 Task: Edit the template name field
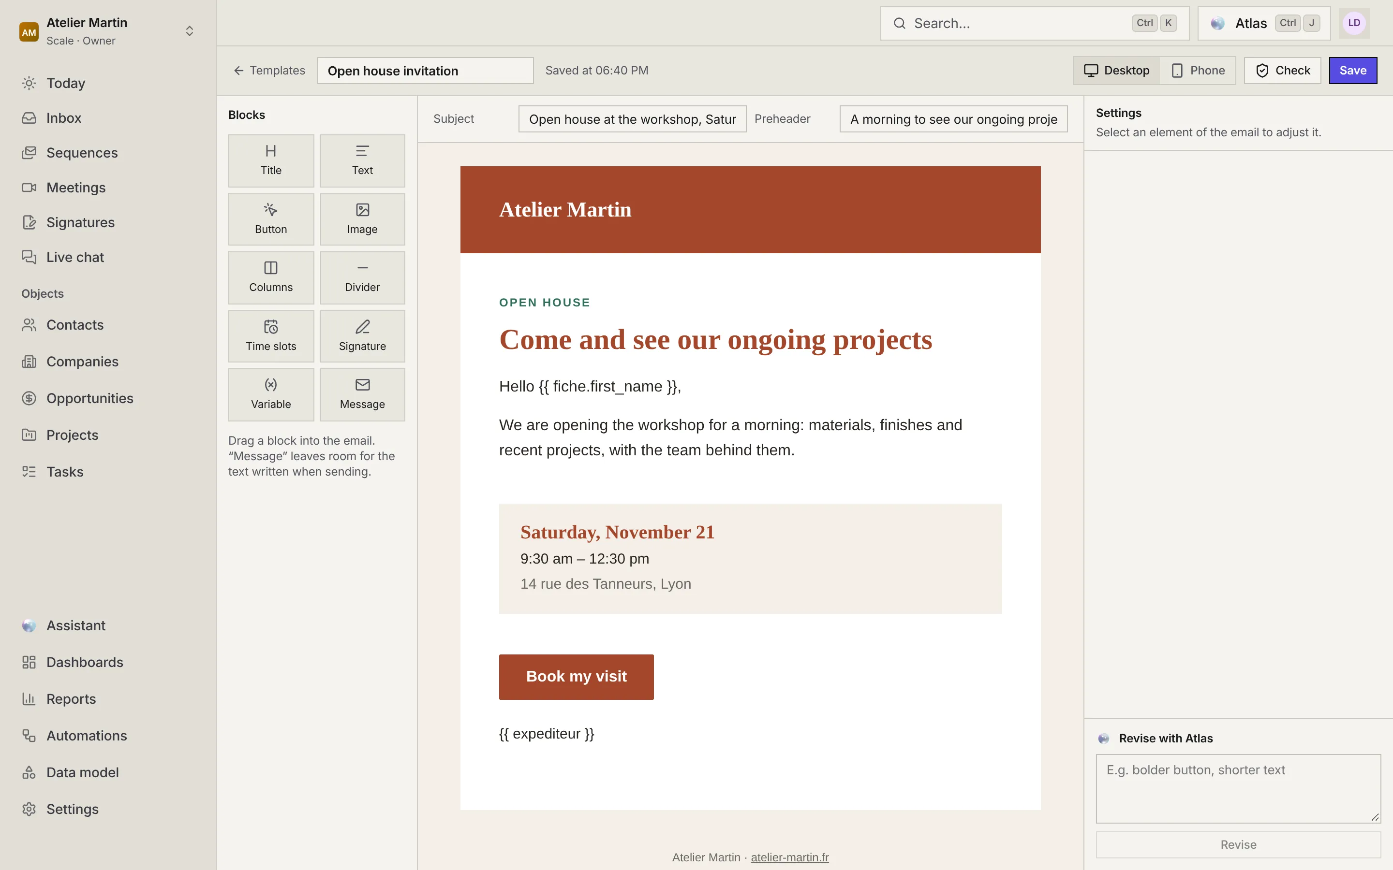(x=425, y=70)
